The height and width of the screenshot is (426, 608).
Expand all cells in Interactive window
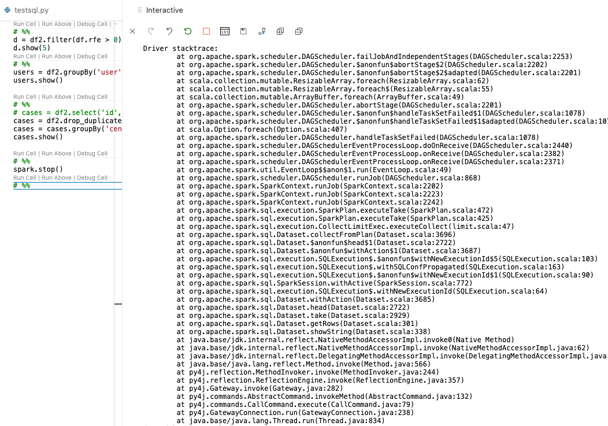pyautogui.click(x=280, y=31)
